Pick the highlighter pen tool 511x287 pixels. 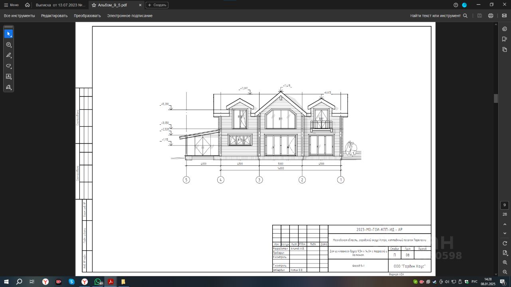[x=8, y=55]
